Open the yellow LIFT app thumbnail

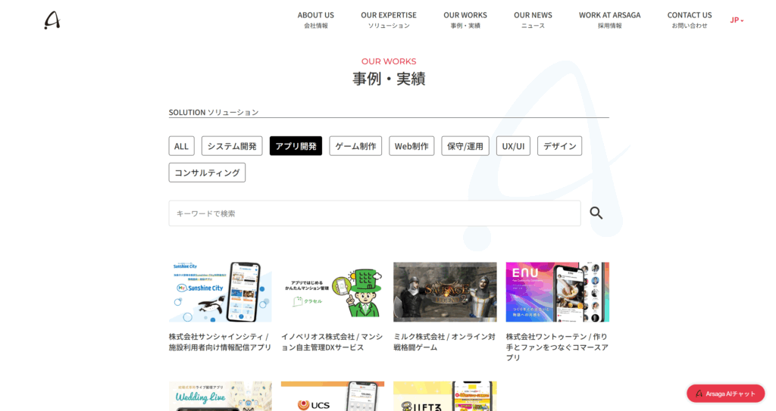[445, 396]
